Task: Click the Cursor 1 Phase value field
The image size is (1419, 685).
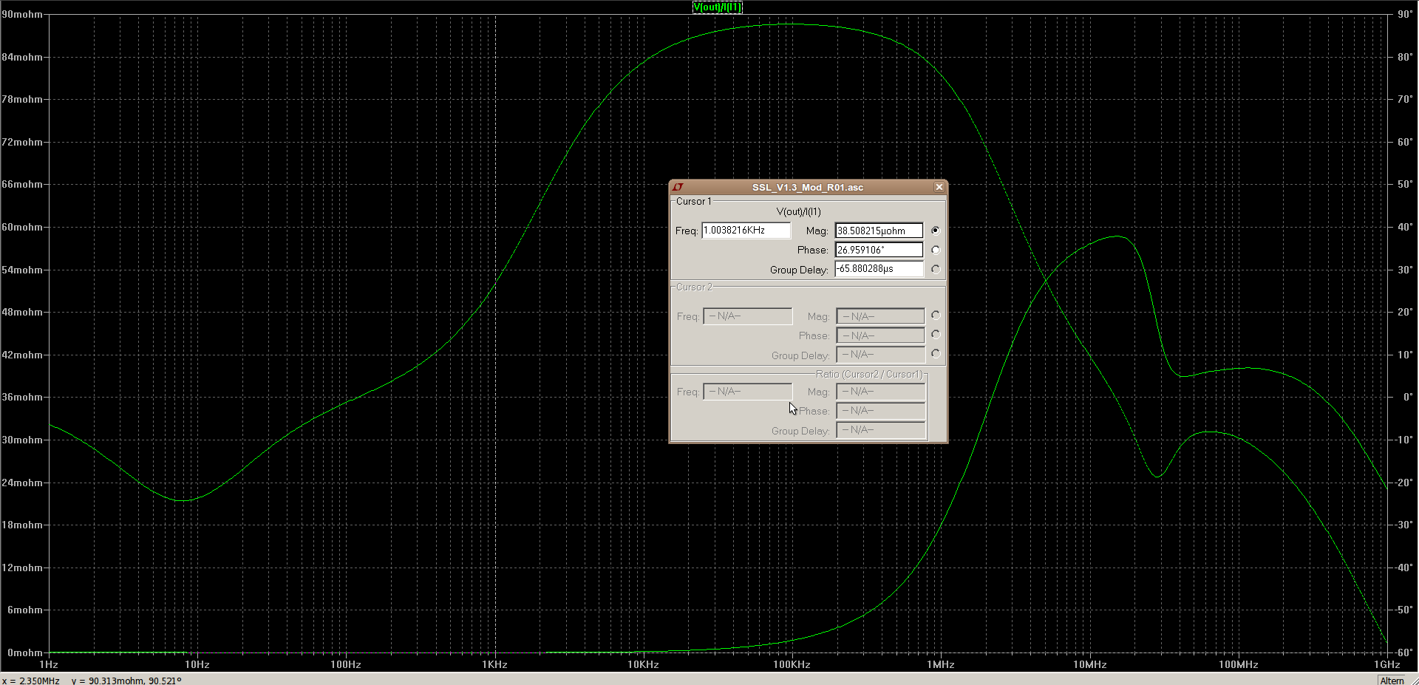Action: coord(879,250)
